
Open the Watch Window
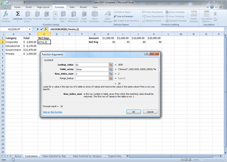[x=194, y=17]
